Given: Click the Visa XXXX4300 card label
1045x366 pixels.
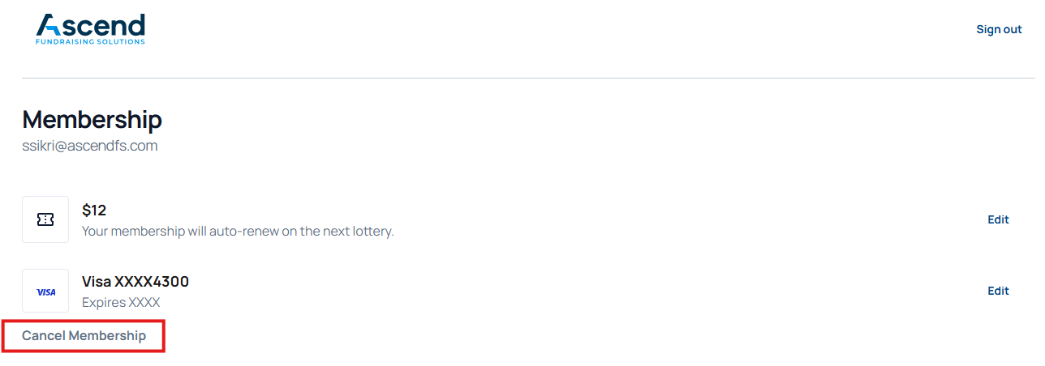Looking at the screenshot, I should pyautogui.click(x=135, y=282).
